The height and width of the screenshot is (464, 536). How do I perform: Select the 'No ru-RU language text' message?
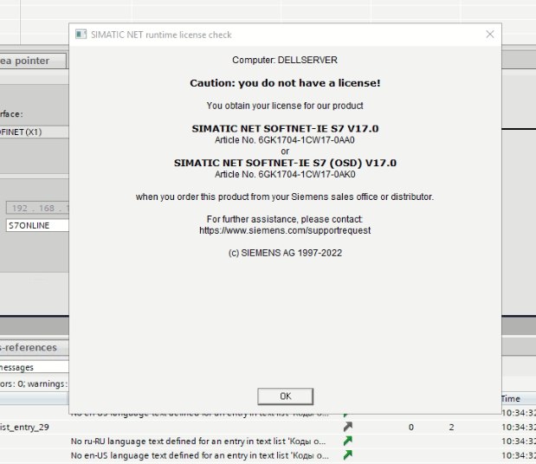[x=198, y=441]
